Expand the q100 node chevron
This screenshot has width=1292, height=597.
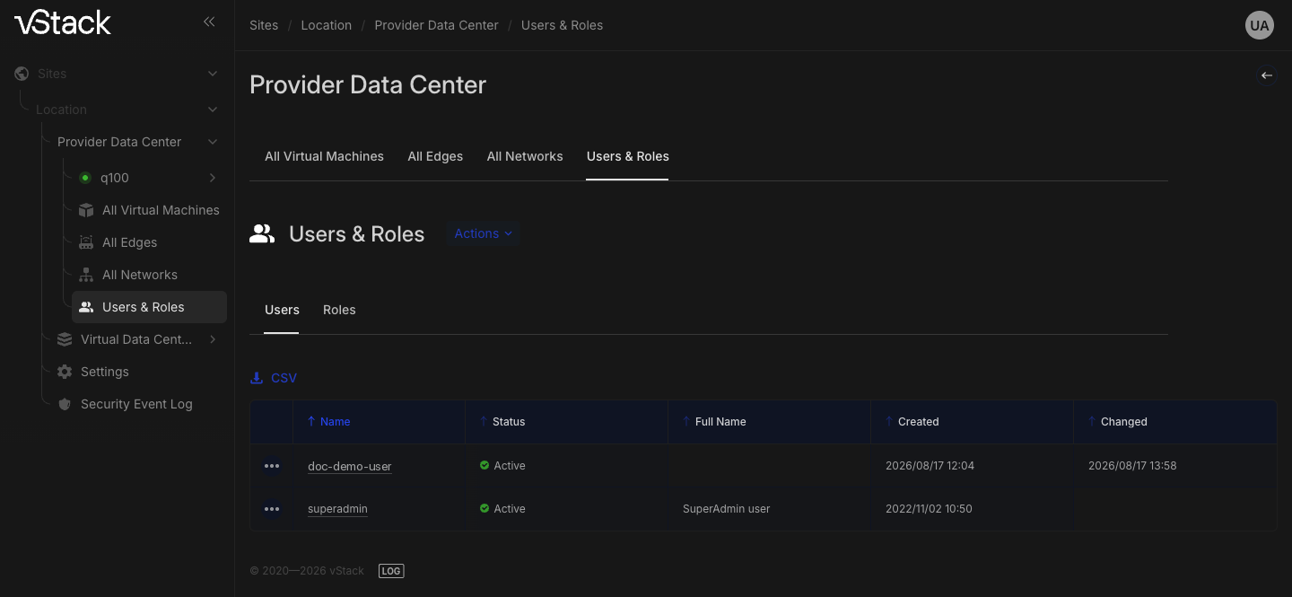coord(213,178)
